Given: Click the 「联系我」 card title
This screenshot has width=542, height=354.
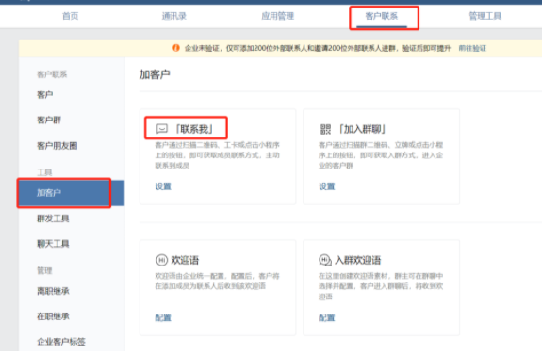Looking at the screenshot, I should coord(193,129).
